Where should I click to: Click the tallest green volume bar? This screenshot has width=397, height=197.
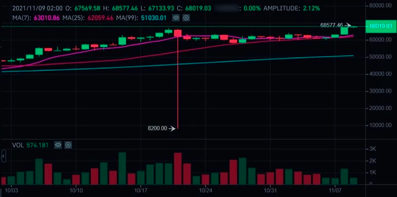pos(122,168)
